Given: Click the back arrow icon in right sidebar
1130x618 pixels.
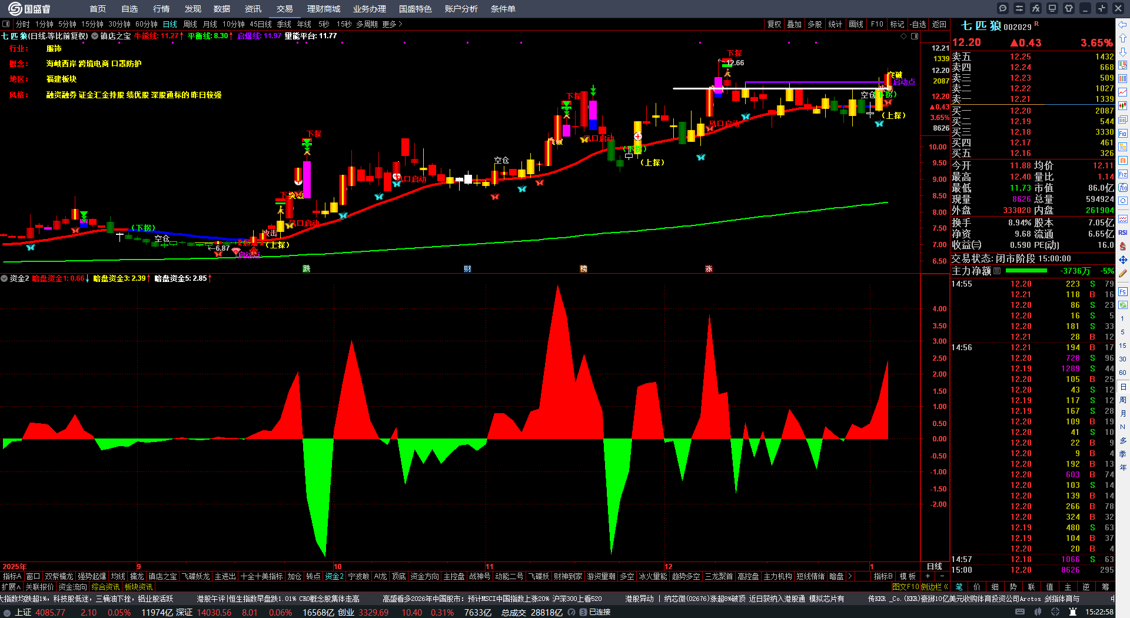Looking at the screenshot, I should [x=1123, y=25].
